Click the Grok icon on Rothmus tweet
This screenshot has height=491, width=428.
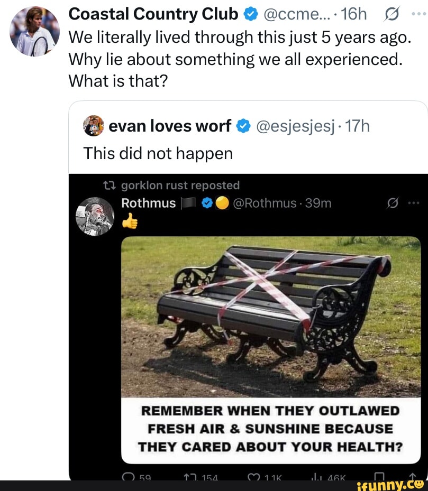point(392,203)
